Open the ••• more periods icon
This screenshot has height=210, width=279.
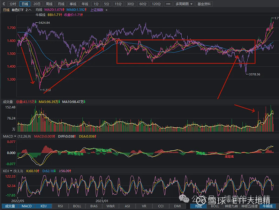tap(168, 4)
